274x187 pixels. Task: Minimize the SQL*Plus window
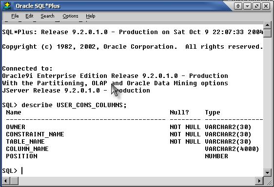247,6
